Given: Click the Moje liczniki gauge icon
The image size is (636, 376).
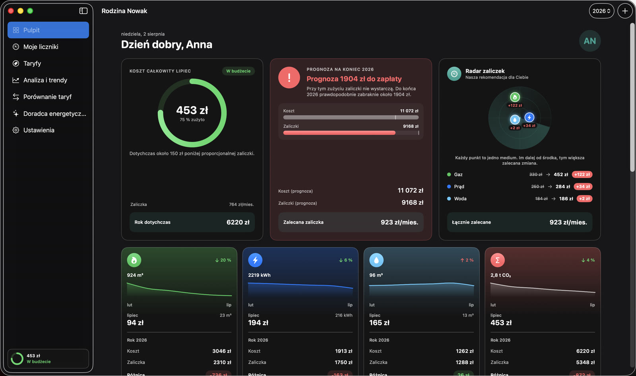Looking at the screenshot, I should [x=16, y=47].
